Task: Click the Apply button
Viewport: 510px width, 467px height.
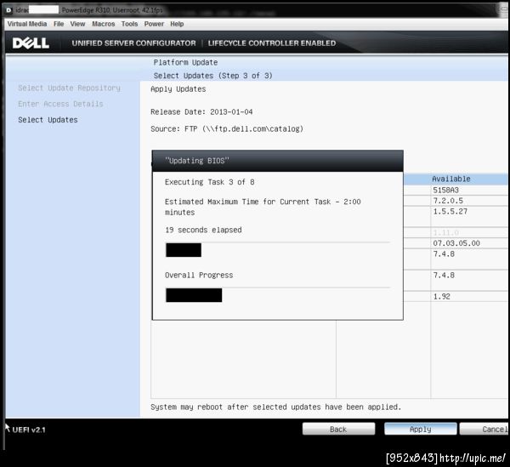Action: point(420,429)
